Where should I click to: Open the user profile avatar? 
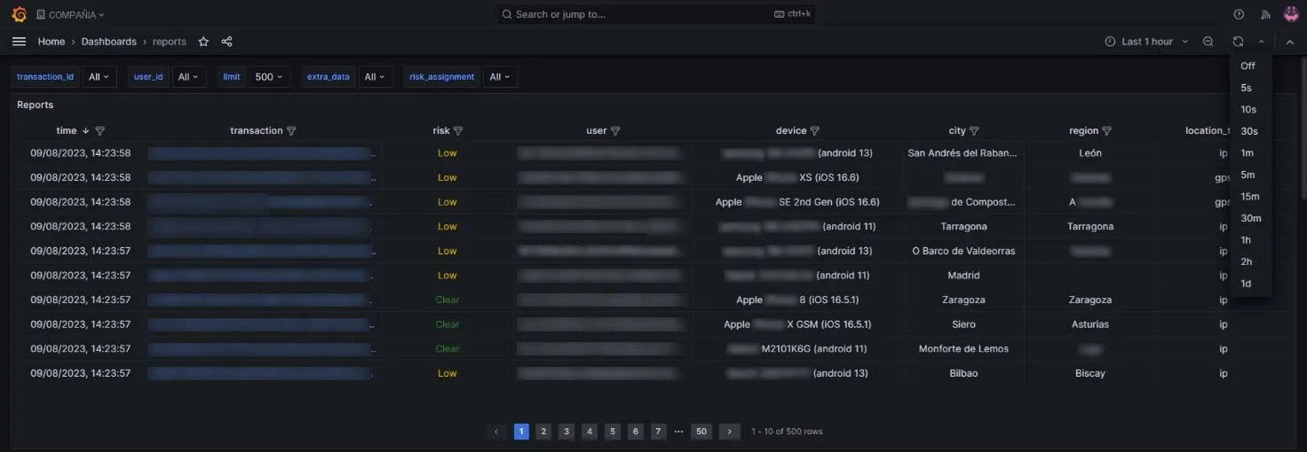(1291, 14)
